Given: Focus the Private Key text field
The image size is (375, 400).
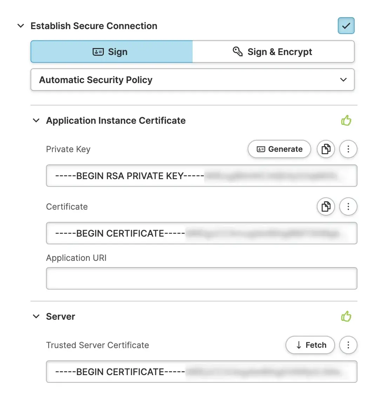Looking at the screenshot, I should tap(201, 176).
